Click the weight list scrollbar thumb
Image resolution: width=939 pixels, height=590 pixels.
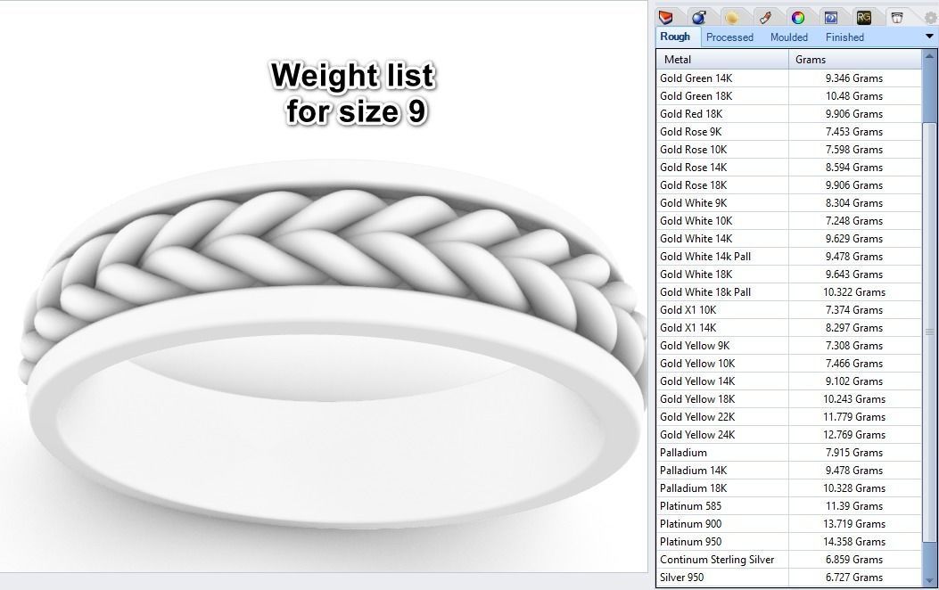(929, 332)
